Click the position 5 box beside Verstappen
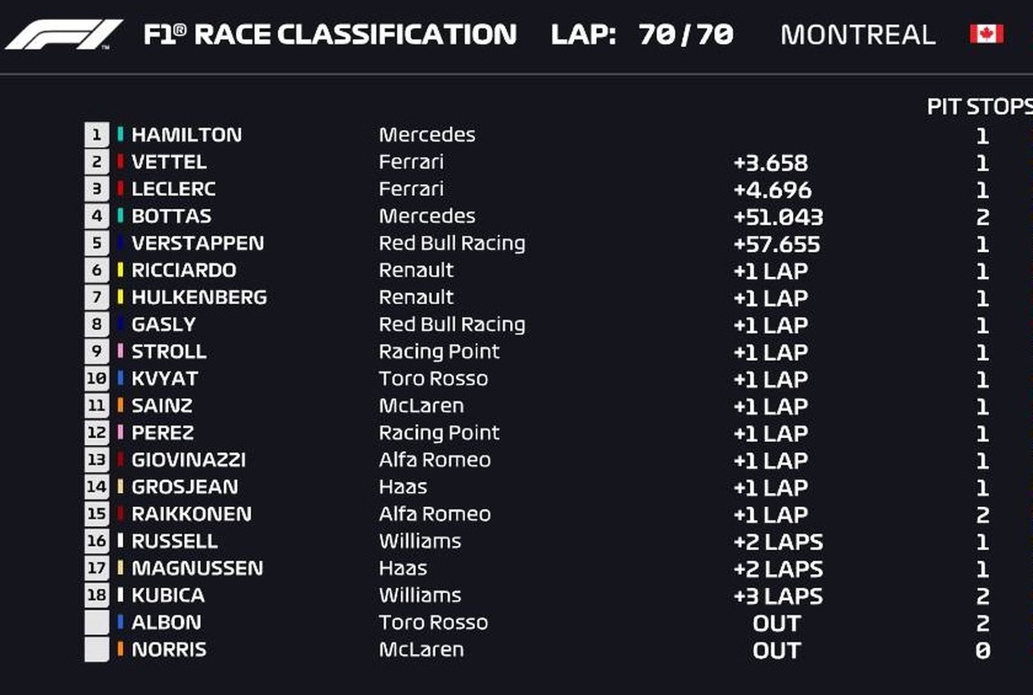This screenshot has width=1033, height=695. coord(97,244)
